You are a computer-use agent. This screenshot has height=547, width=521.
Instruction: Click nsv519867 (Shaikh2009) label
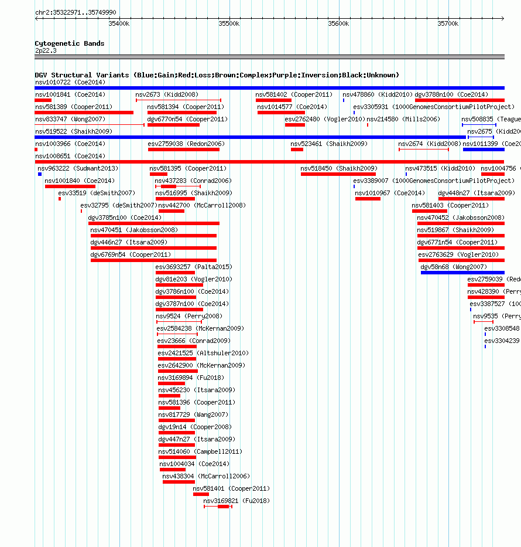[455, 230]
